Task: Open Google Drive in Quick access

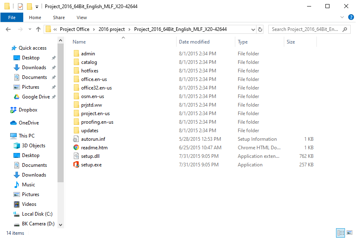Action: 35,97
